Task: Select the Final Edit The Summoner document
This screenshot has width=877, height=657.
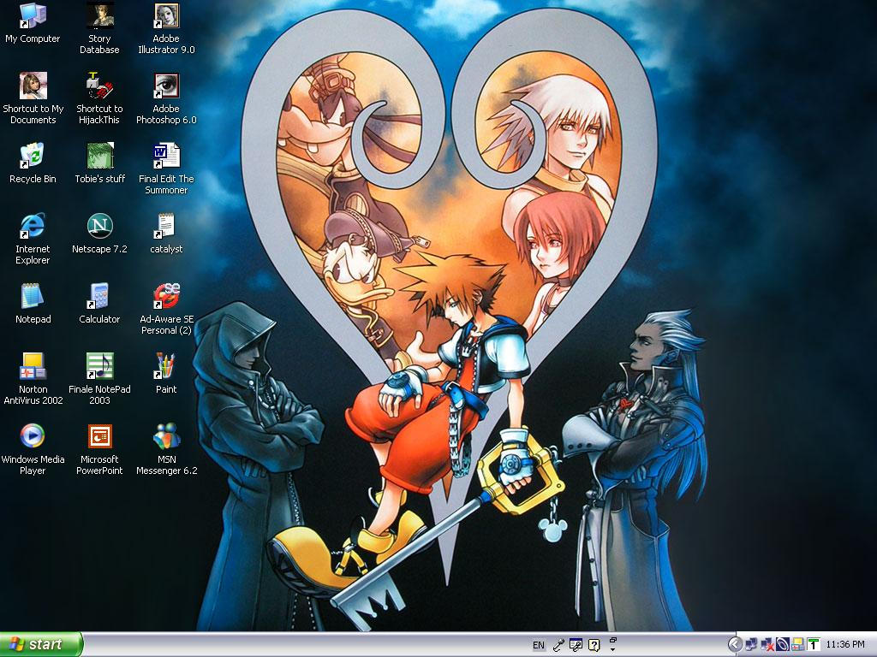Action: click(x=166, y=169)
